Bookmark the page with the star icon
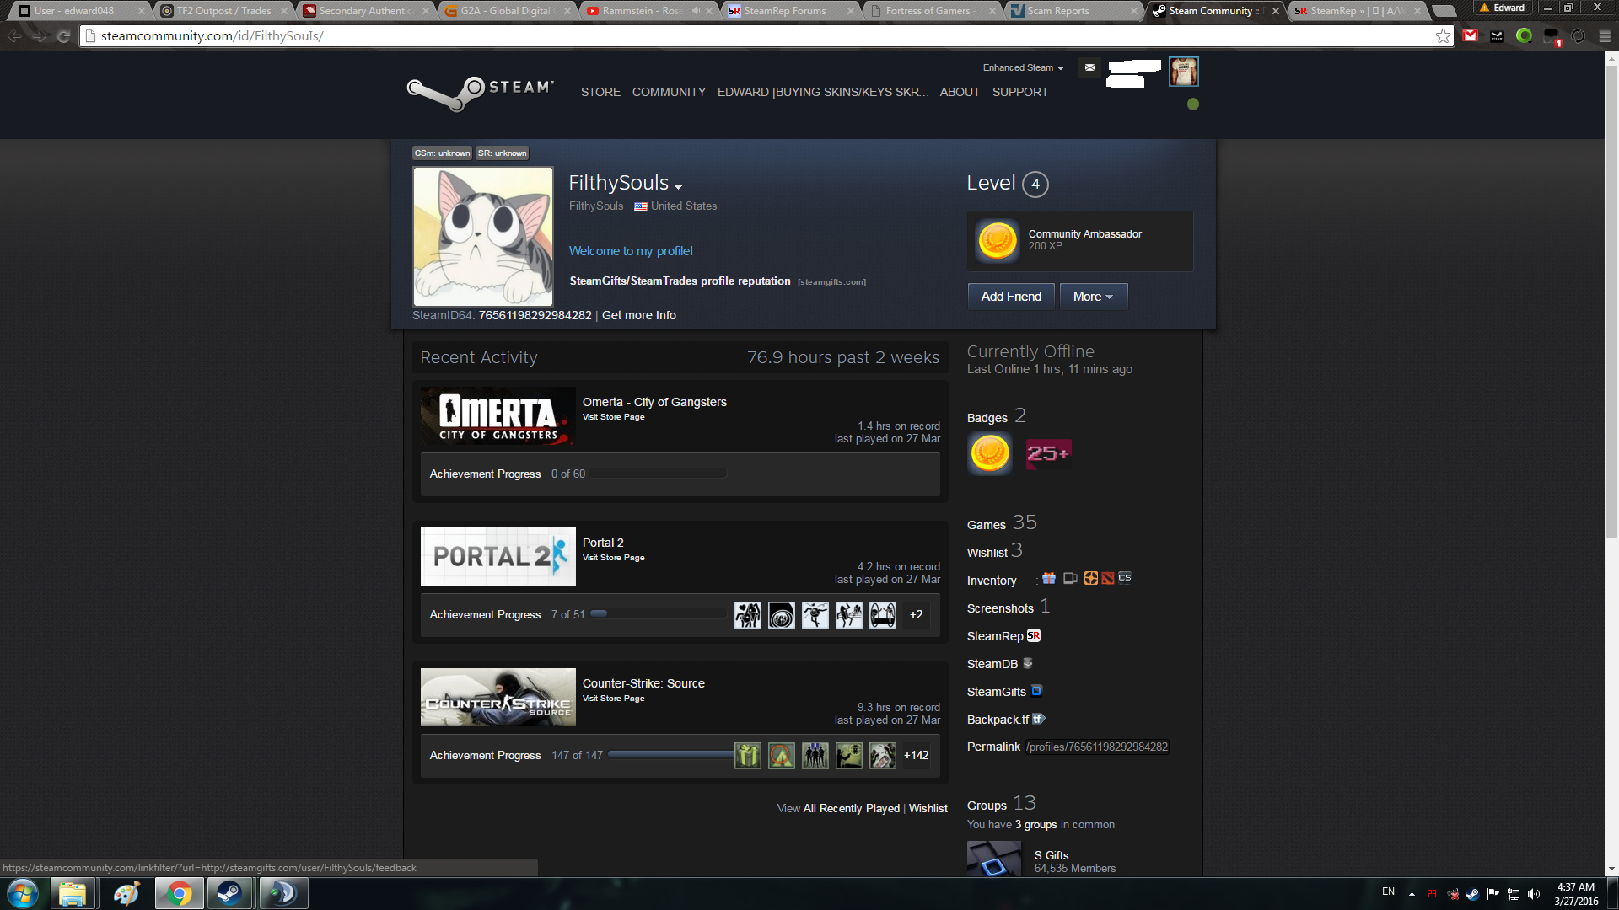Image resolution: width=1619 pixels, height=910 pixels. [x=1443, y=36]
